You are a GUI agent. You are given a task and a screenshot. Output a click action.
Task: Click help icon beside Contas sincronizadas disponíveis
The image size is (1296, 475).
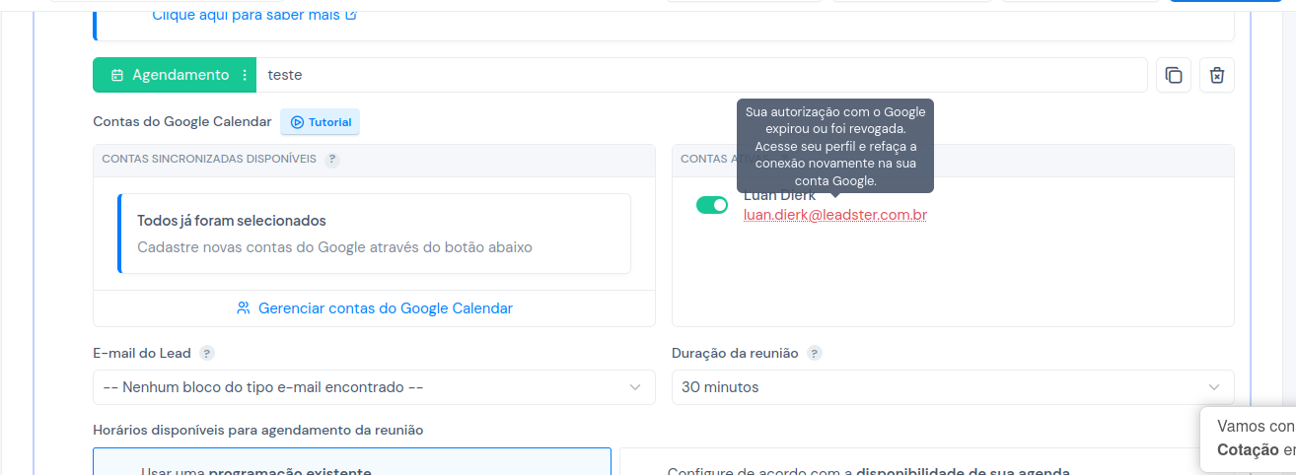click(x=332, y=159)
